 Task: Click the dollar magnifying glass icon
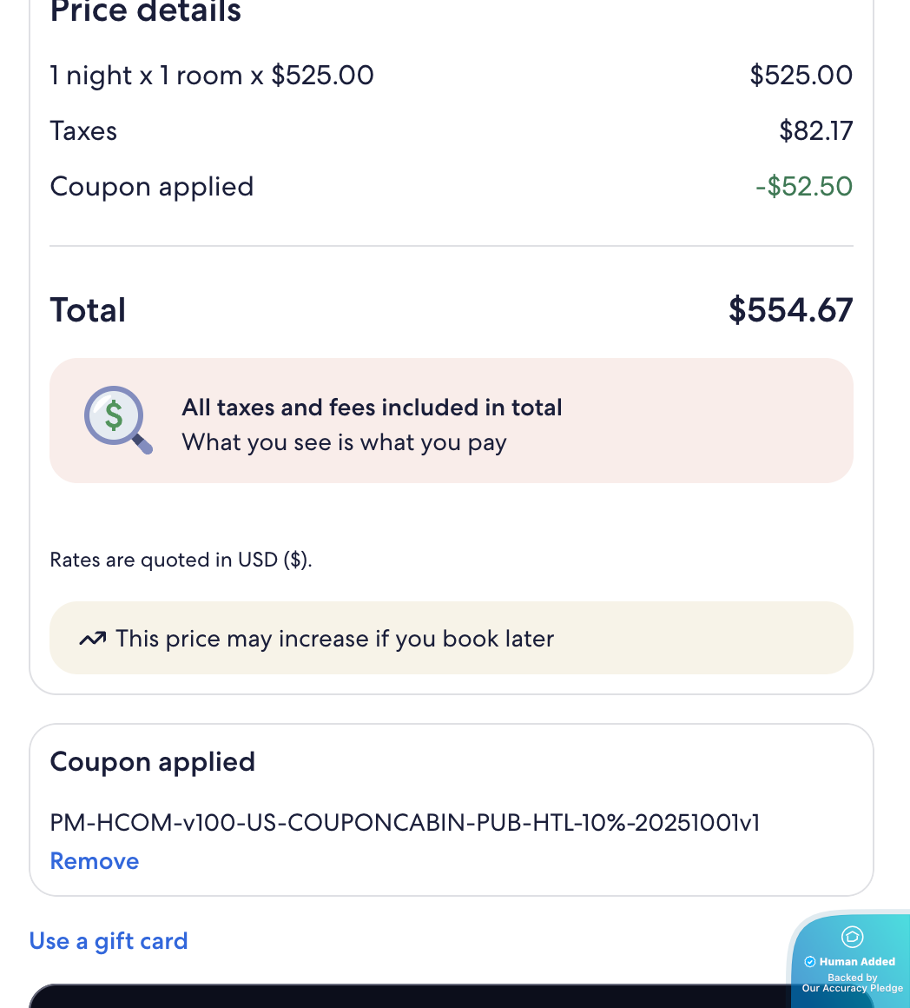(118, 420)
